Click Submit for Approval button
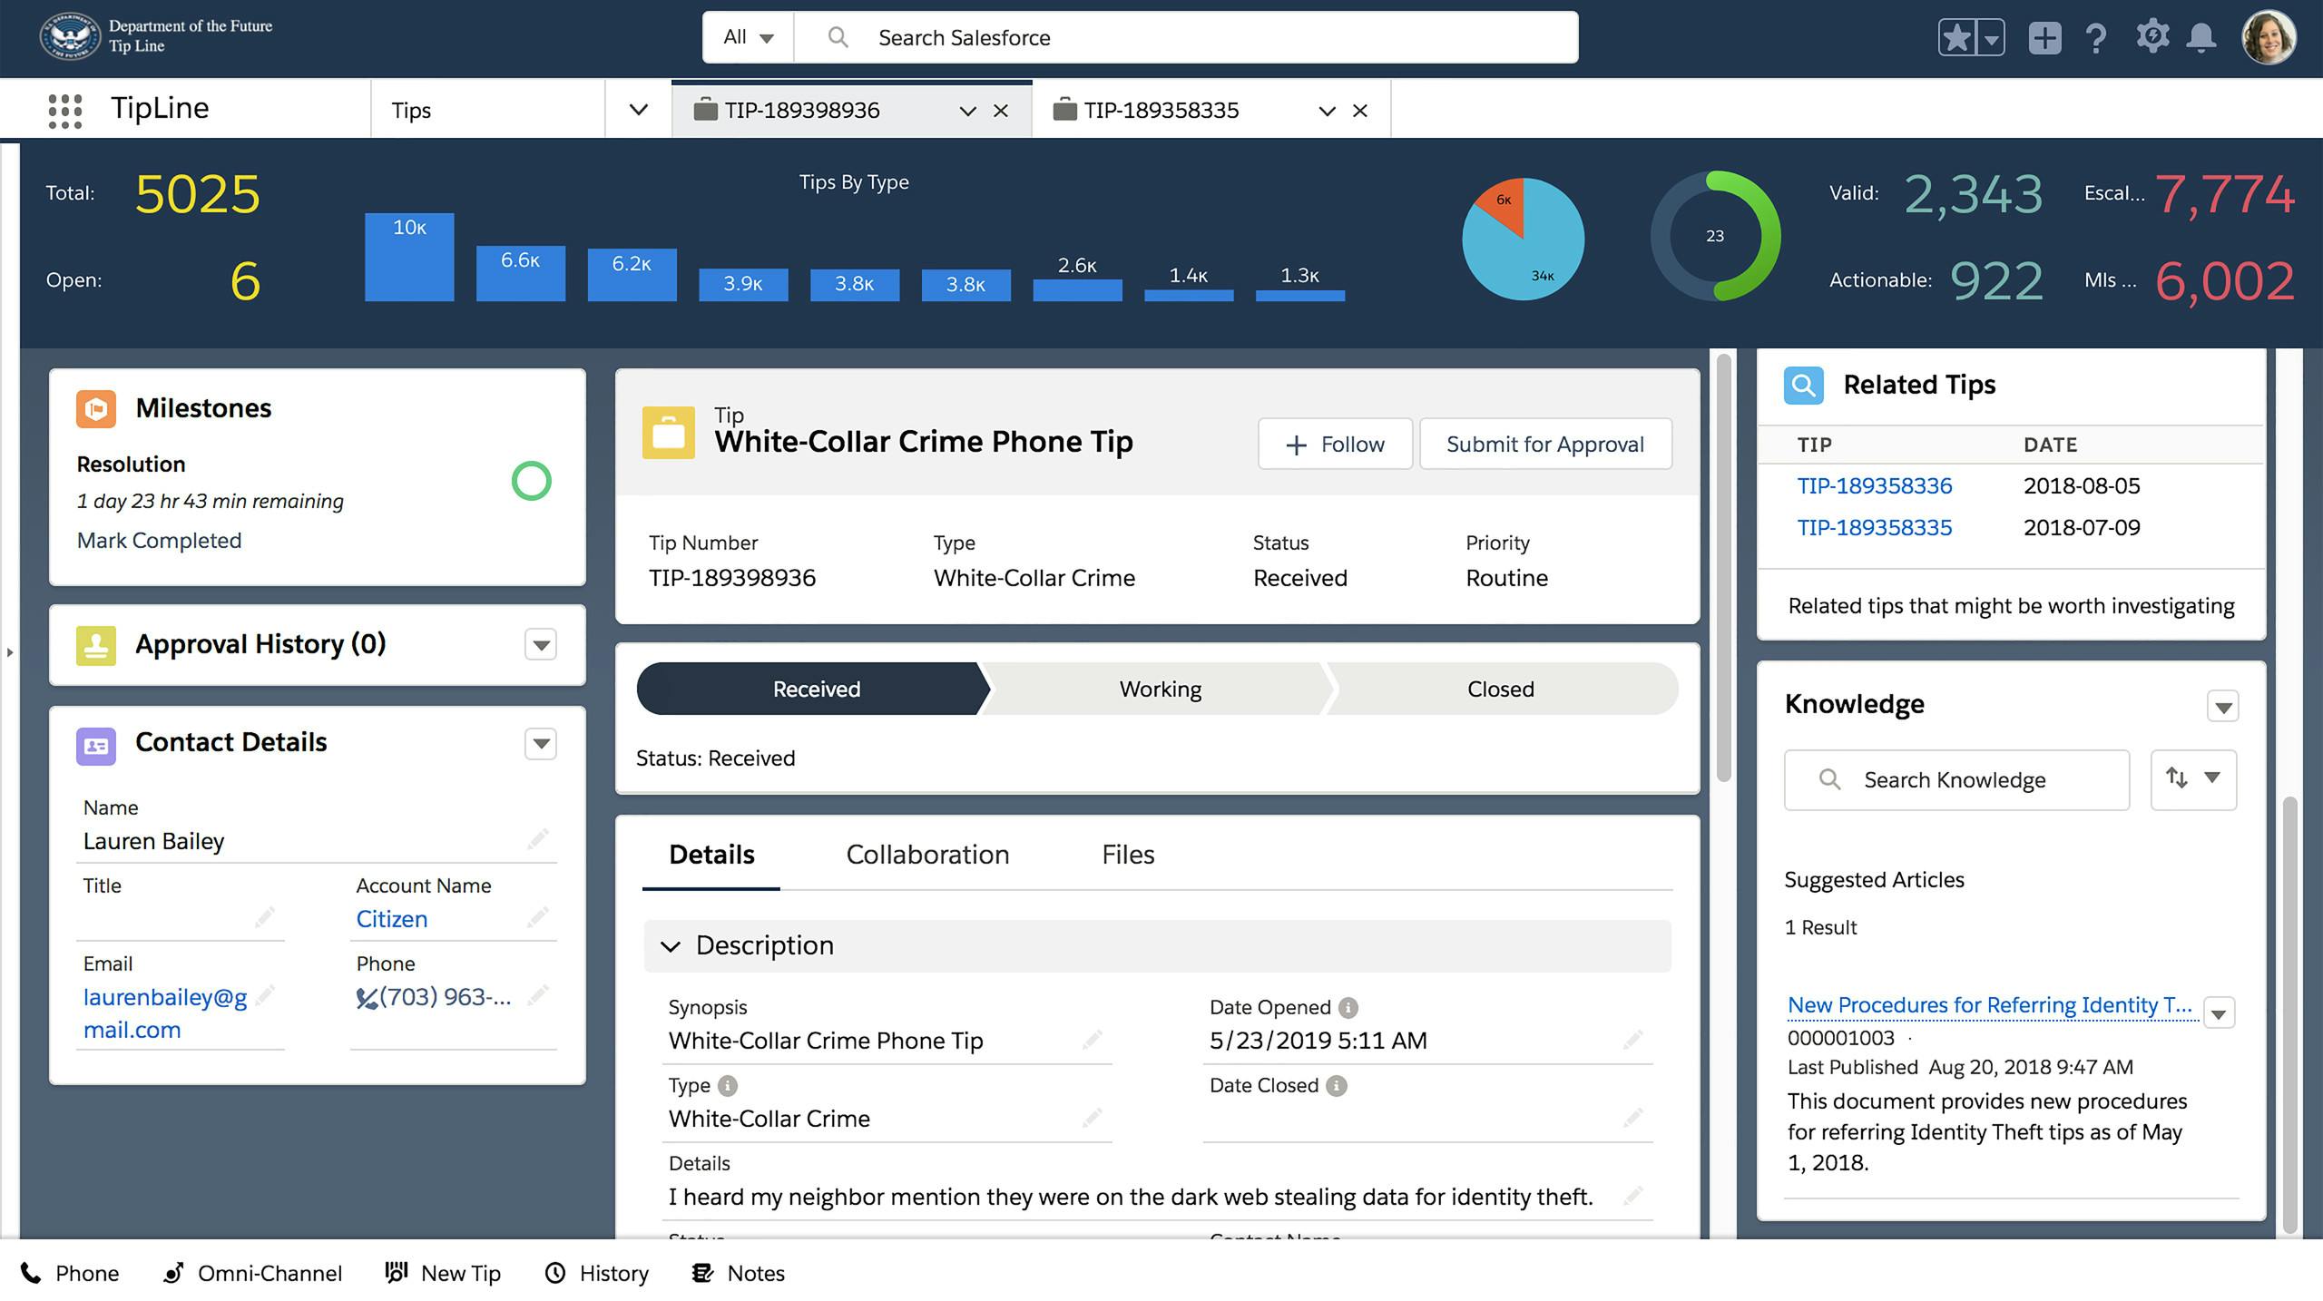2323x1301 pixels. [x=1545, y=444]
